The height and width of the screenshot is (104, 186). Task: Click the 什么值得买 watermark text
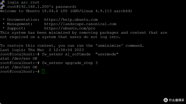[176, 100]
